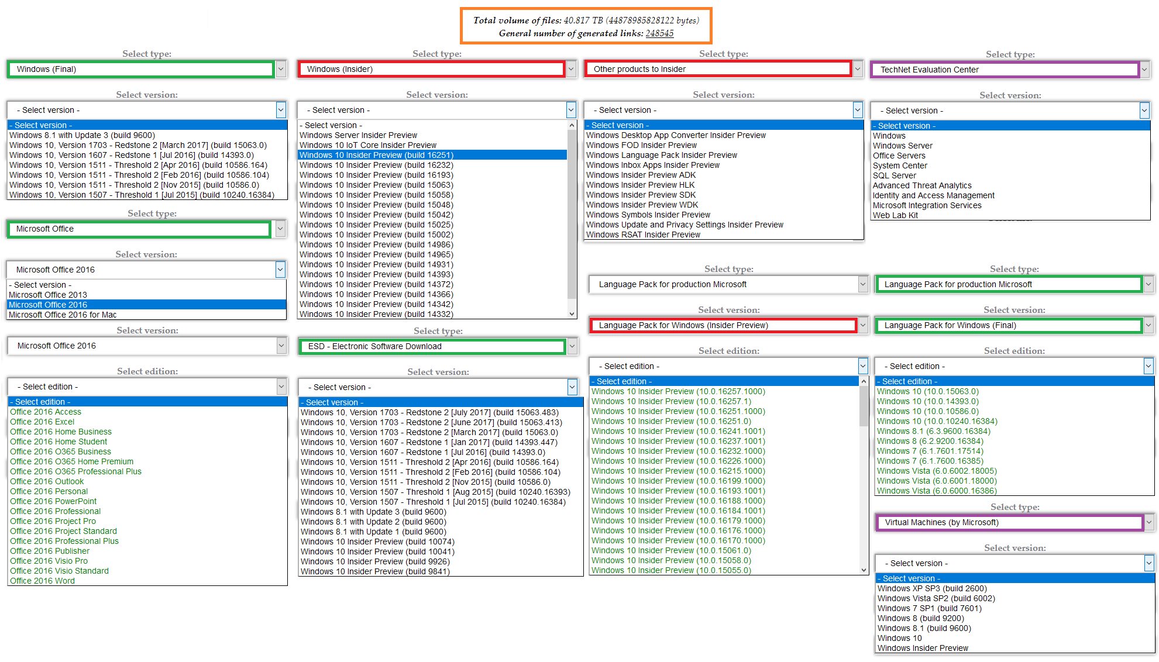The height and width of the screenshot is (662, 1159).
Task: Open the Microsoft Office type dropdown
Action: pos(147,229)
